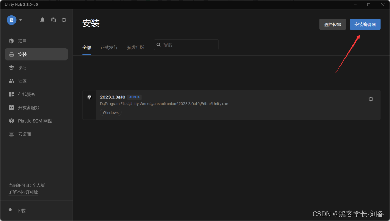
Task: Open the account avatar menu
Action: (12, 20)
